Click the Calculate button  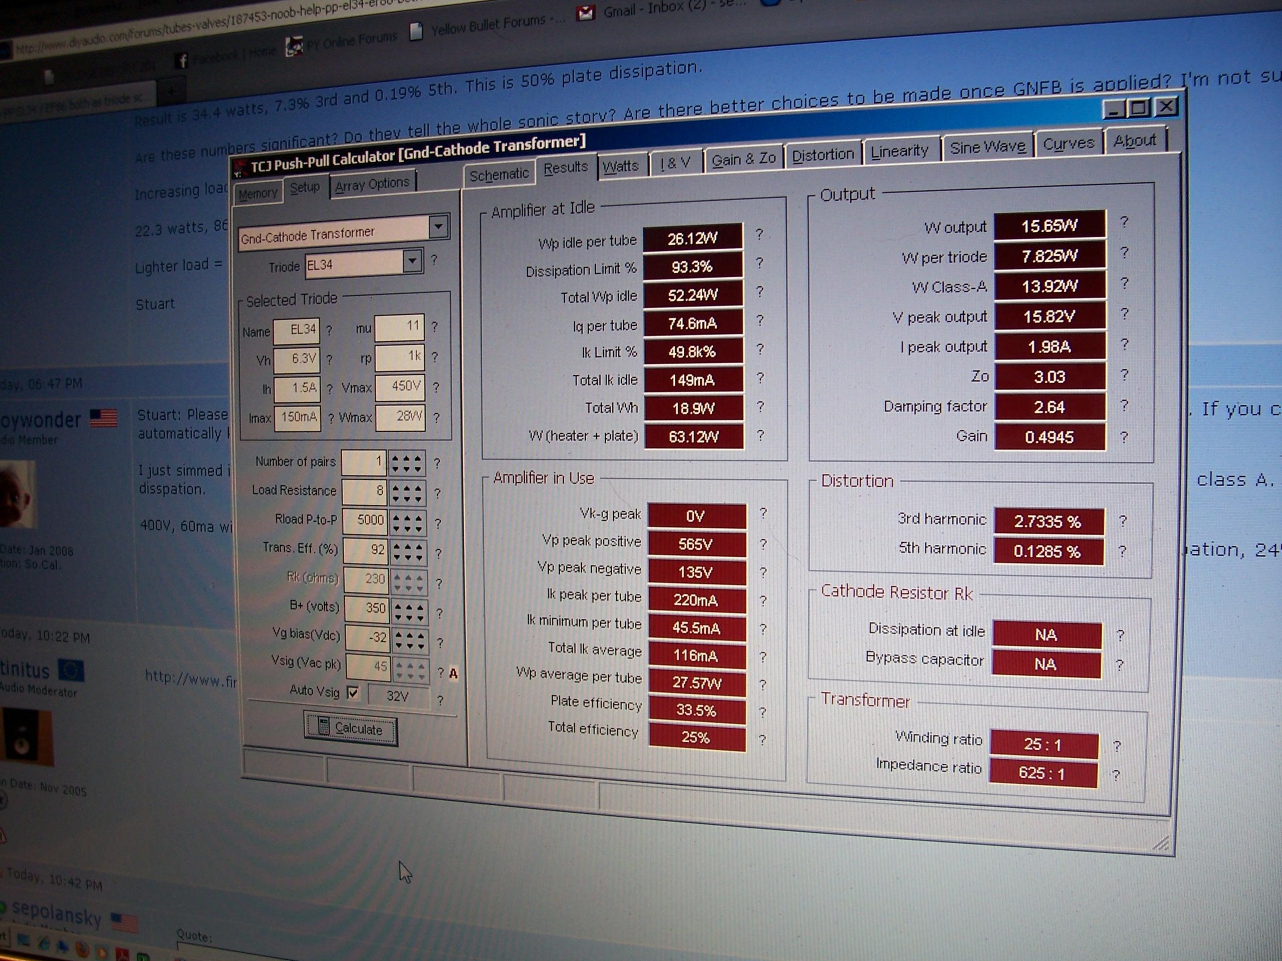click(x=350, y=729)
